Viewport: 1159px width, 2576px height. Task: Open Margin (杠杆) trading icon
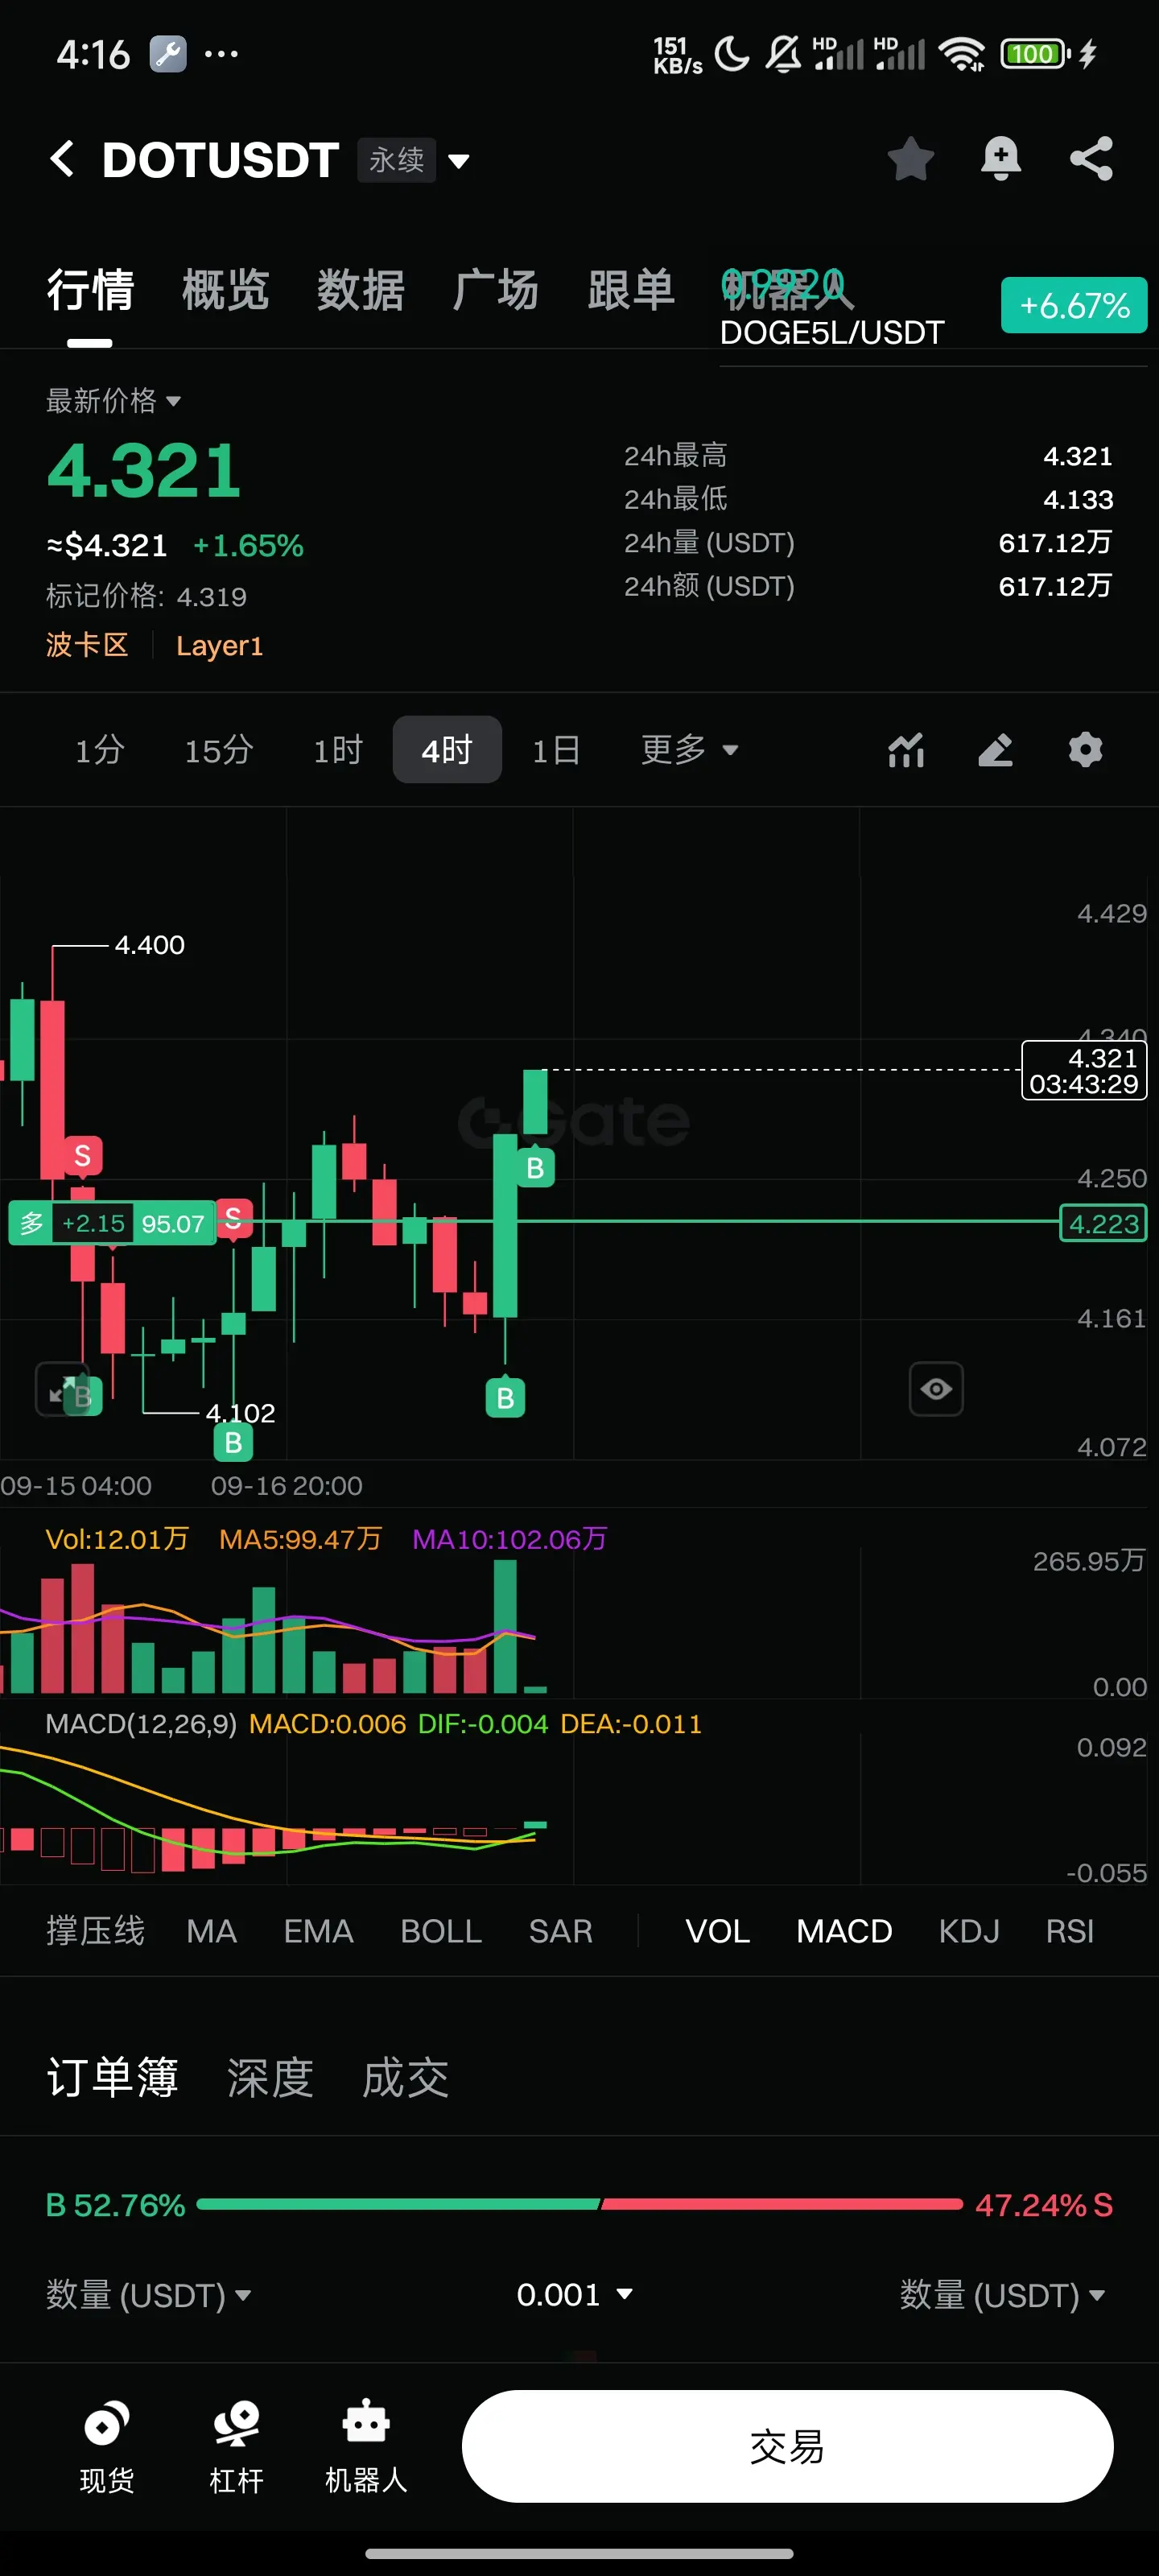point(237,2445)
